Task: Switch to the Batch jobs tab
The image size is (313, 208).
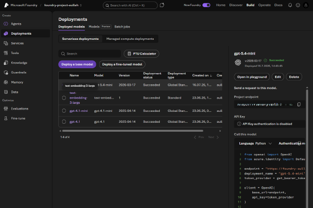Action: click(x=122, y=27)
